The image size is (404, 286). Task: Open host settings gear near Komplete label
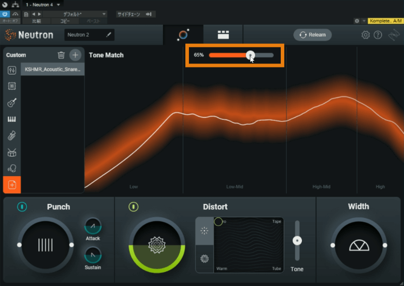(357, 21)
